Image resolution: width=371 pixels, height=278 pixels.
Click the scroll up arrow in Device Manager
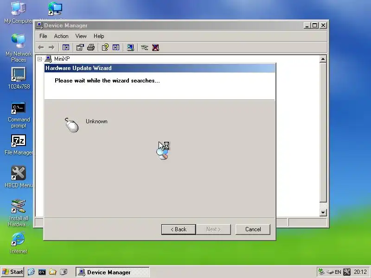pos(323,59)
